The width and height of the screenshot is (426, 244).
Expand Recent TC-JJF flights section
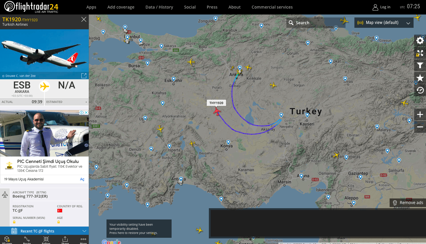coord(44,231)
